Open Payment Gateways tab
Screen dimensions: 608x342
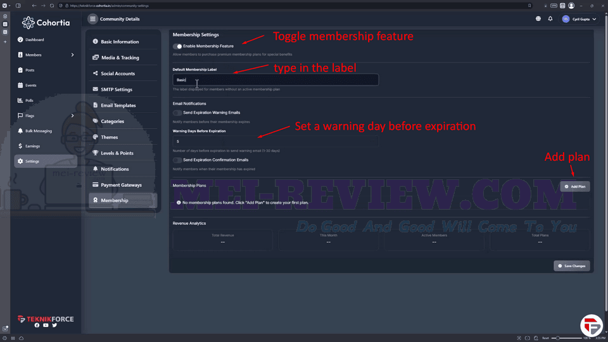pyautogui.click(x=123, y=184)
